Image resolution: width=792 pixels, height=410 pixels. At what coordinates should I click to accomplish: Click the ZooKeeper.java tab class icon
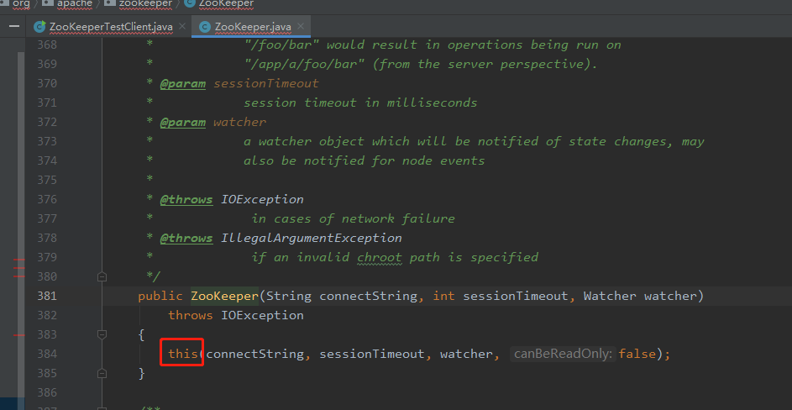point(204,27)
